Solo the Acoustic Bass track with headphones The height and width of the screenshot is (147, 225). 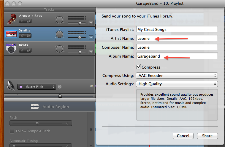(x=28, y=21)
